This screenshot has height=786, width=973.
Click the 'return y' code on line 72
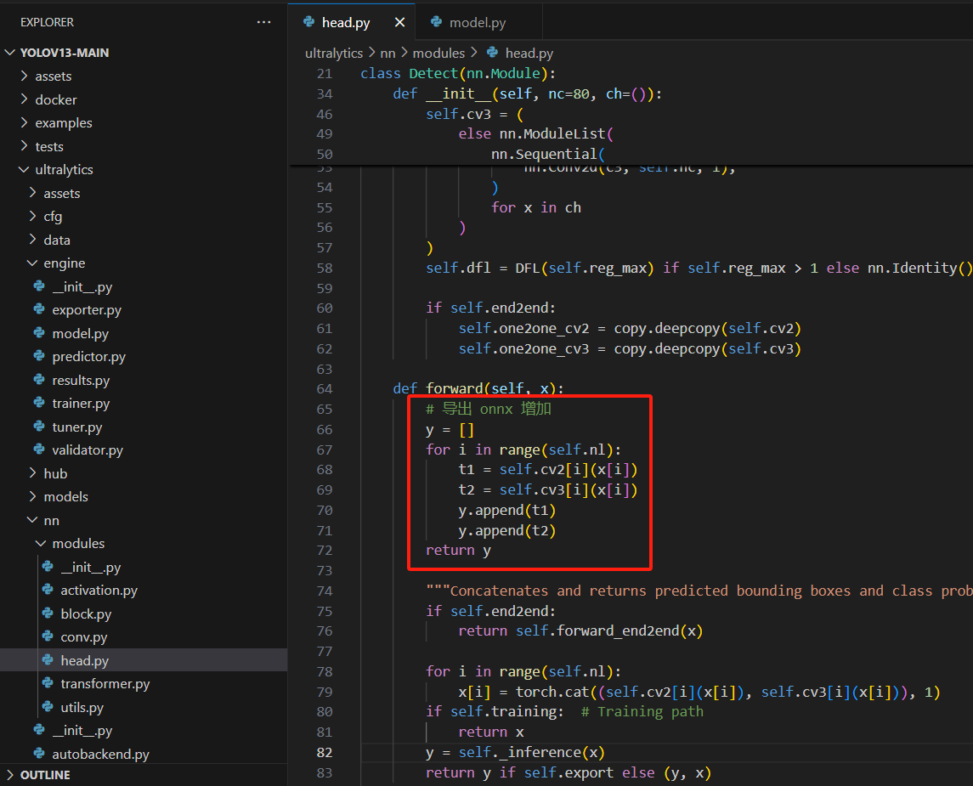[458, 551]
